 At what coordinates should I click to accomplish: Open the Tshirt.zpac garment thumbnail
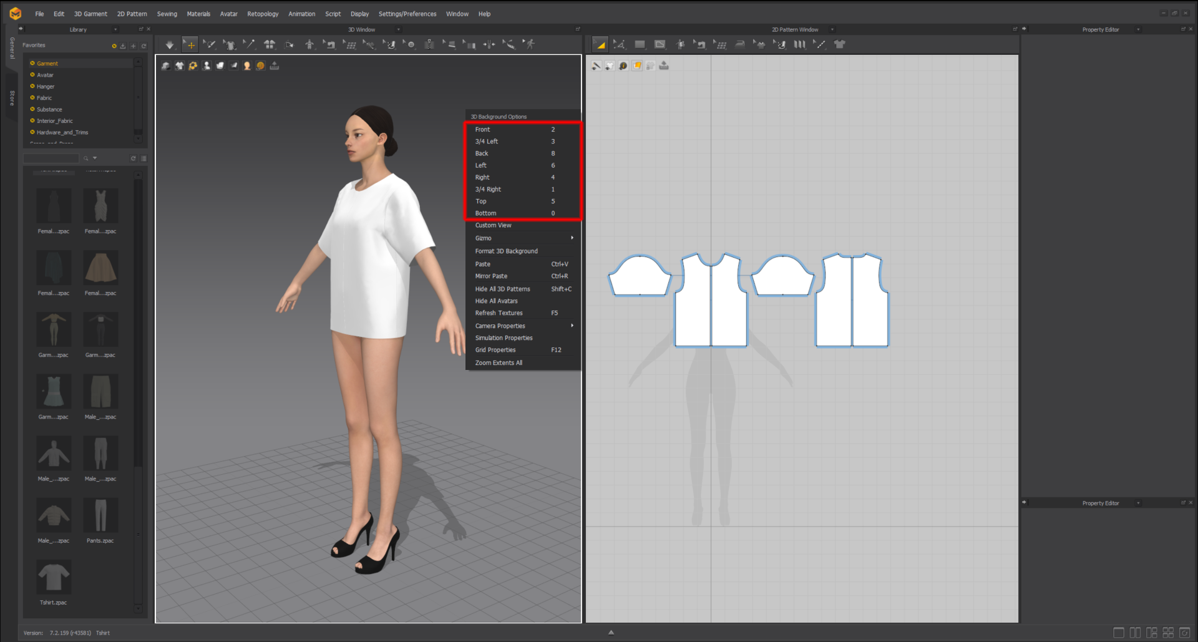click(54, 577)
